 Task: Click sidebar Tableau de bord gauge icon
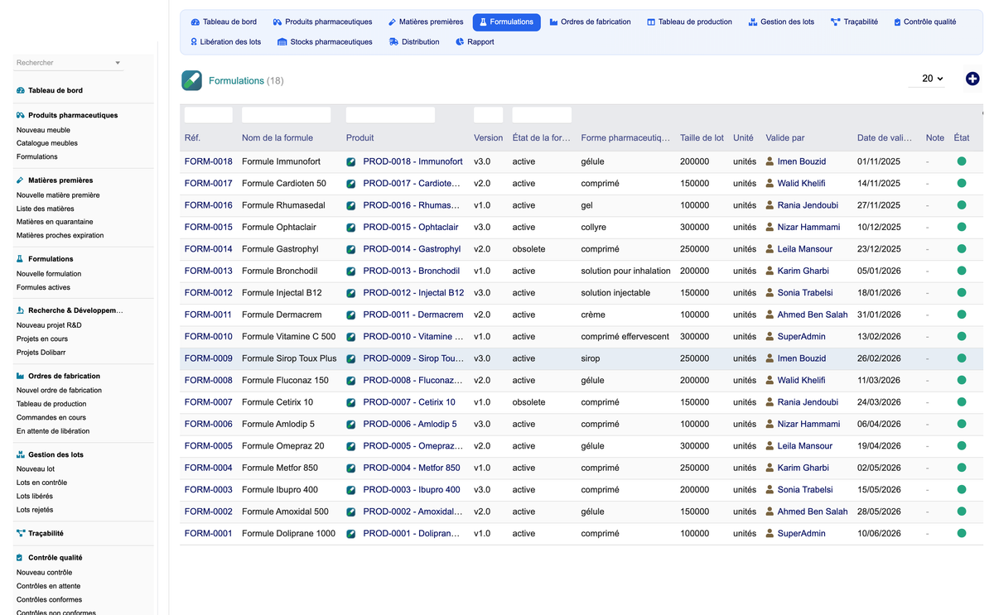pos(21,90)
